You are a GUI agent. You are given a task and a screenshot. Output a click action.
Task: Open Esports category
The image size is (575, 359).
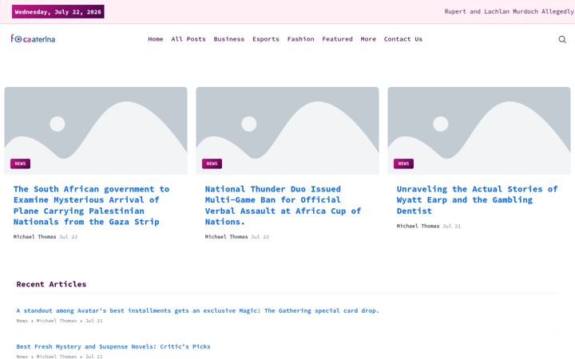(265, 39)
